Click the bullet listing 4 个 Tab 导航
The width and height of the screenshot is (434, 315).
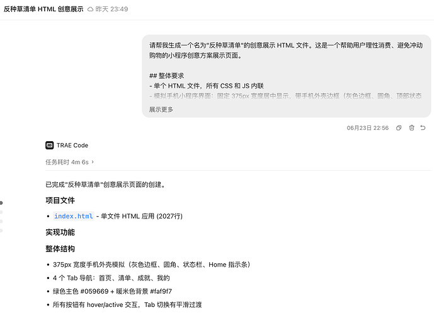click(x=111, y=278)
